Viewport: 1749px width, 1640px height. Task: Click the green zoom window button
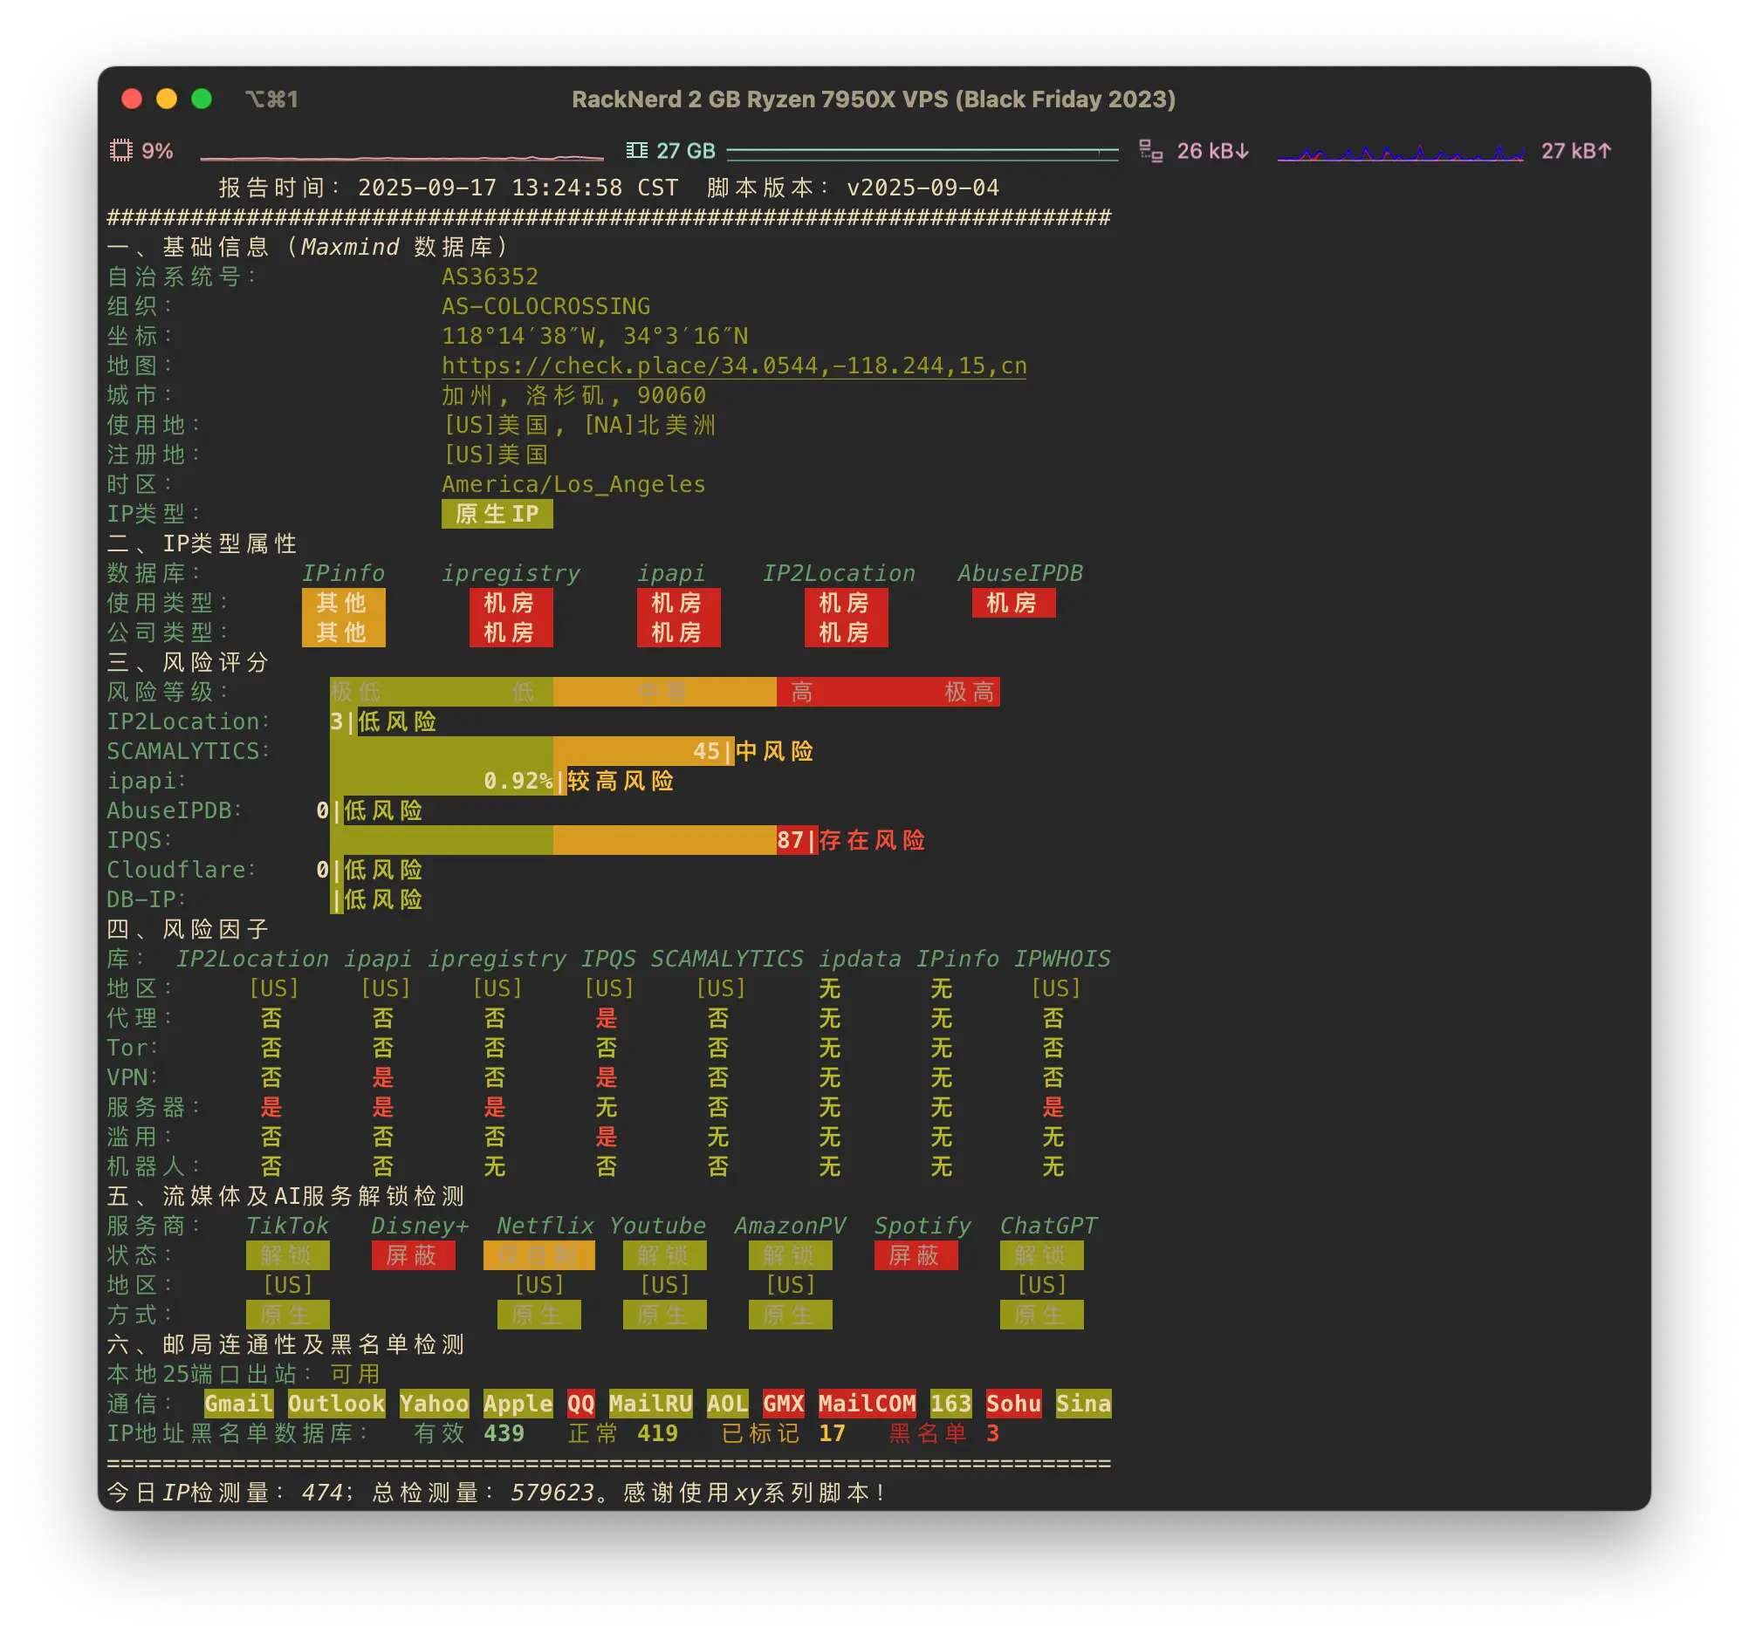tap(202, 99)
